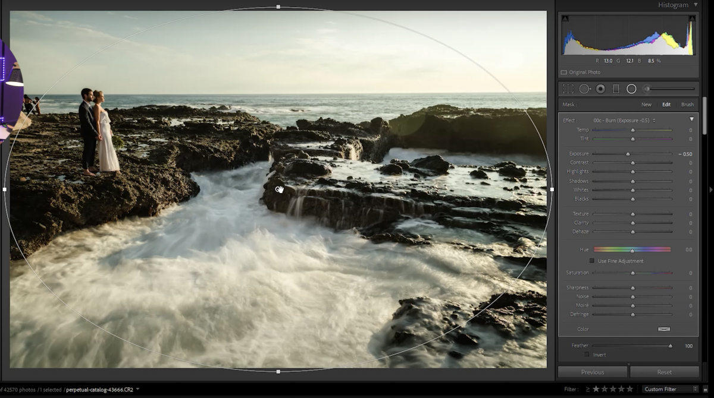Enable the Original Photo checkbox
The height and width of the screenshot is (398, 714).
(x=563, y=72)
